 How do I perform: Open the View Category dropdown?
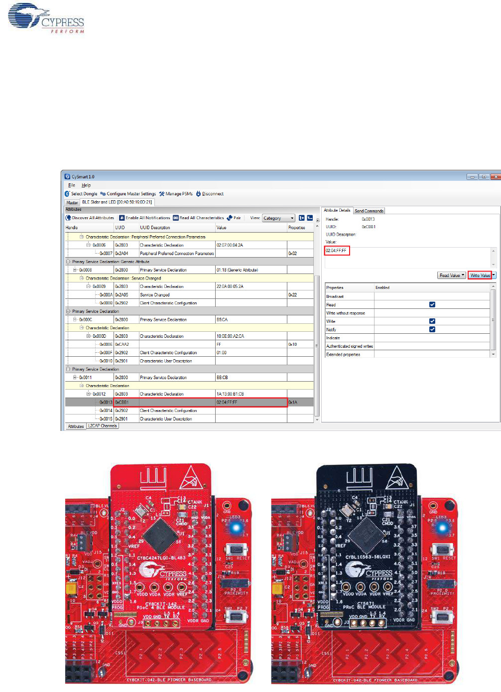(279, 218)
